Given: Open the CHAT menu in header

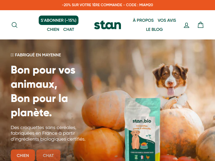Looking at the screenshot, I should click(x=69, y=30).
